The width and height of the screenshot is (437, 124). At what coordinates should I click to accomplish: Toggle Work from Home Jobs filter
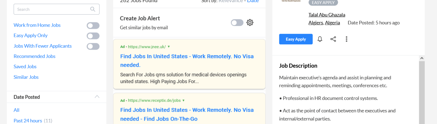[93, 25]
